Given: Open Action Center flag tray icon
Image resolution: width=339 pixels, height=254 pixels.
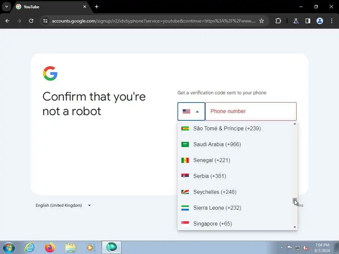Looking at the screenshot, I should point(289,247).
